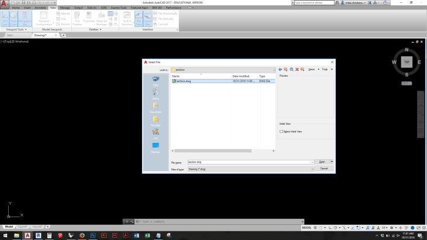The width and height of the screenshot is (427, 240).
Task: Switch to the Layout1 tab
Action: (x=22, y=227)
